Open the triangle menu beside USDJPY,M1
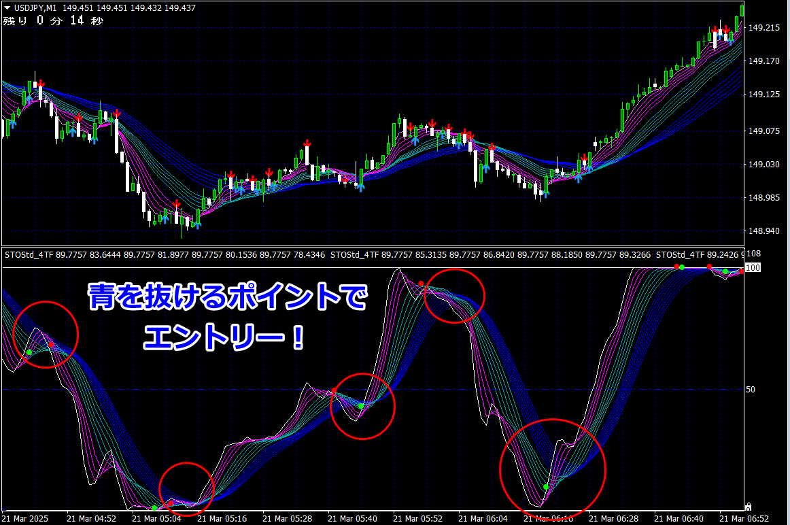Image resolution: width=790 pixels, height=525 pixels. click(x=7, y=8)
